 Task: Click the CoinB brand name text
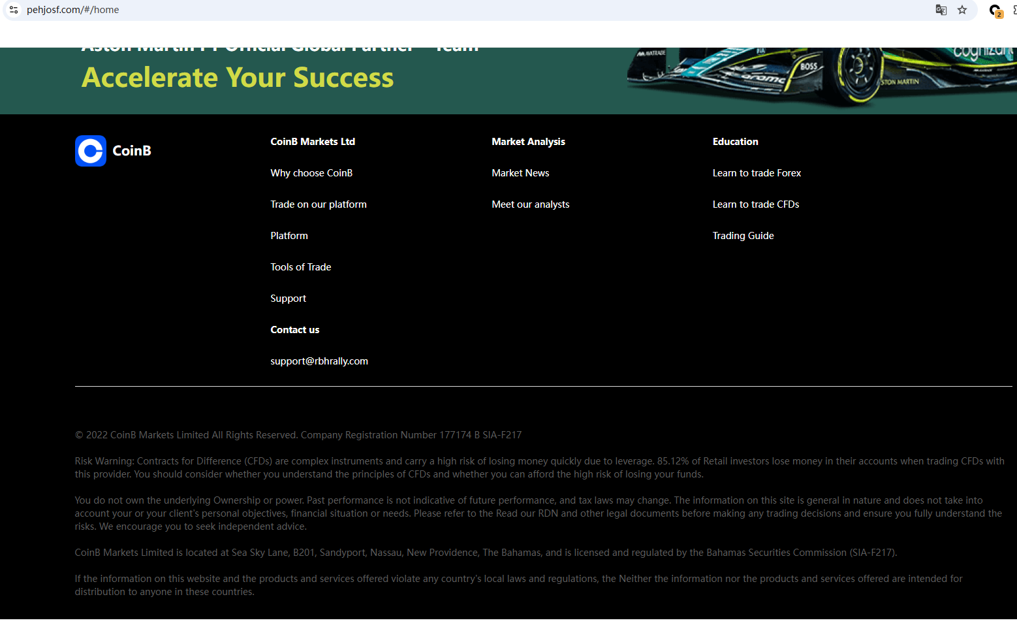(x=132, y=151)
